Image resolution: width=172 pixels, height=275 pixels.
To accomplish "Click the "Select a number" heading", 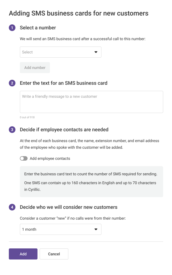I will point(38,28).
